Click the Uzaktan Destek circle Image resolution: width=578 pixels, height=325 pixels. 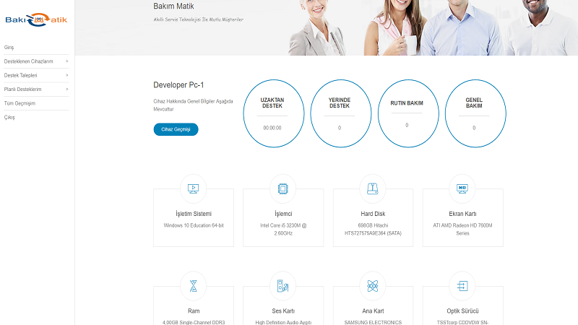click(x=272, y=113)
